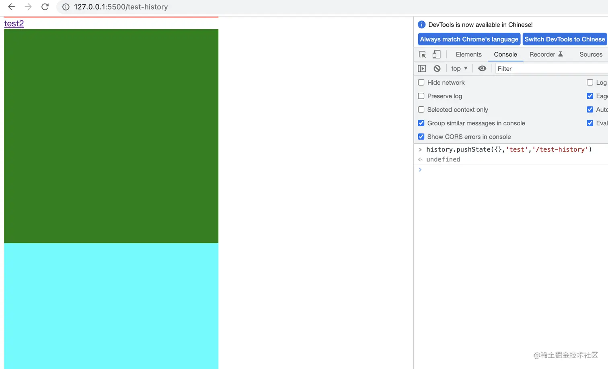Screen dimensions: 608x369
Task: Switch to the Console tab
Action: pos(505,54)
